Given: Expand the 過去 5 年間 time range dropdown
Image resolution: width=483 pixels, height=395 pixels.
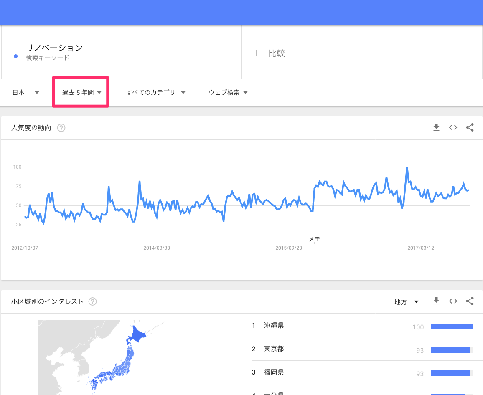Looking at the screenshot, I should (81, 93).
